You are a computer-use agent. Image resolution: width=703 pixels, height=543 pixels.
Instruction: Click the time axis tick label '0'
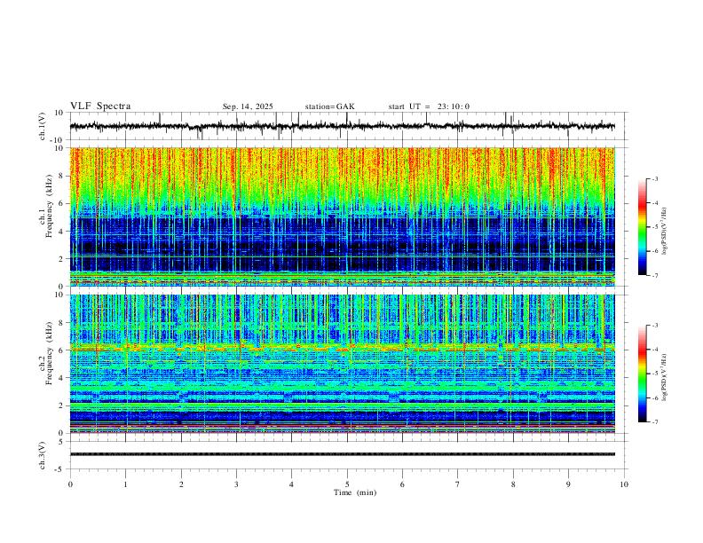(x=70, y=484)
